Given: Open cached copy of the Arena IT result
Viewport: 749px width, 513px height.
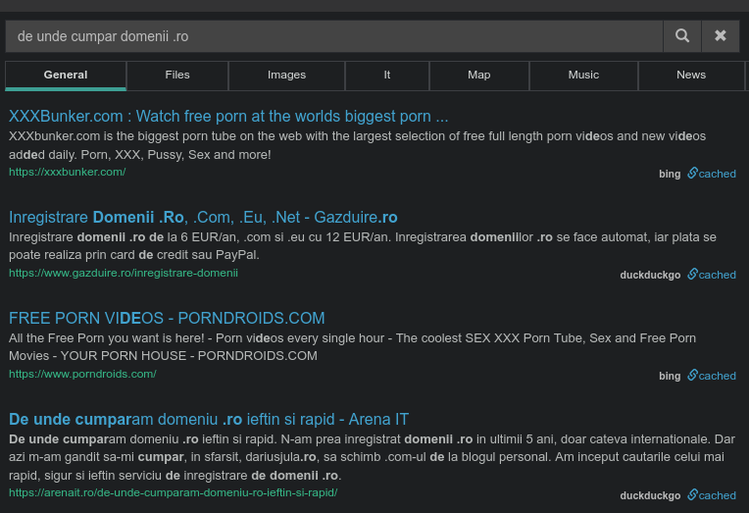Looking at the screenshot, I should pyautogui.click(x=717, y=495).
